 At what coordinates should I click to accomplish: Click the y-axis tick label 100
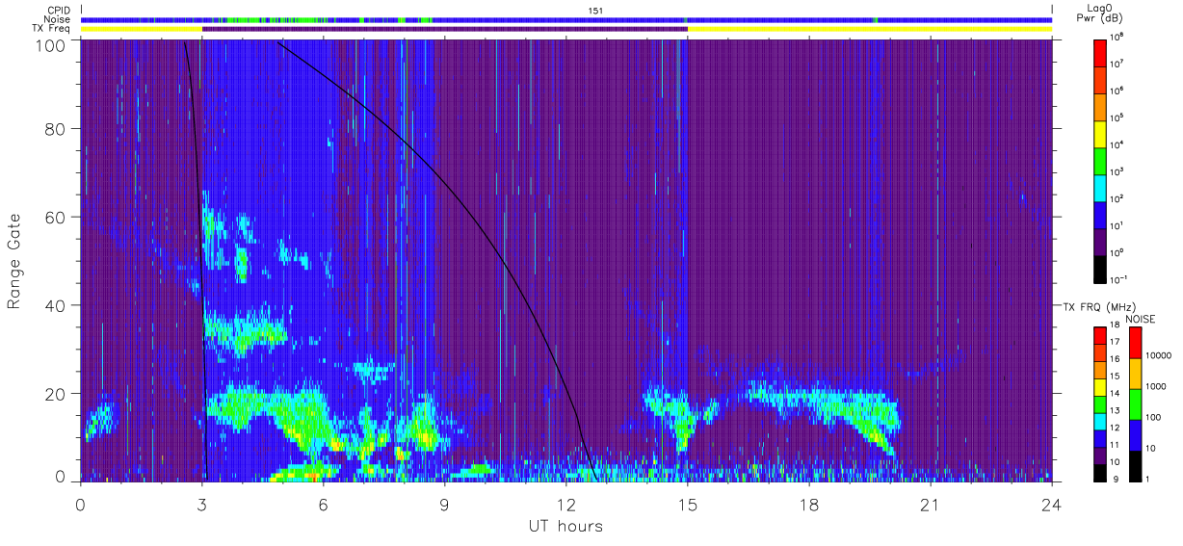pyautogui.click(x=51, y=45)
